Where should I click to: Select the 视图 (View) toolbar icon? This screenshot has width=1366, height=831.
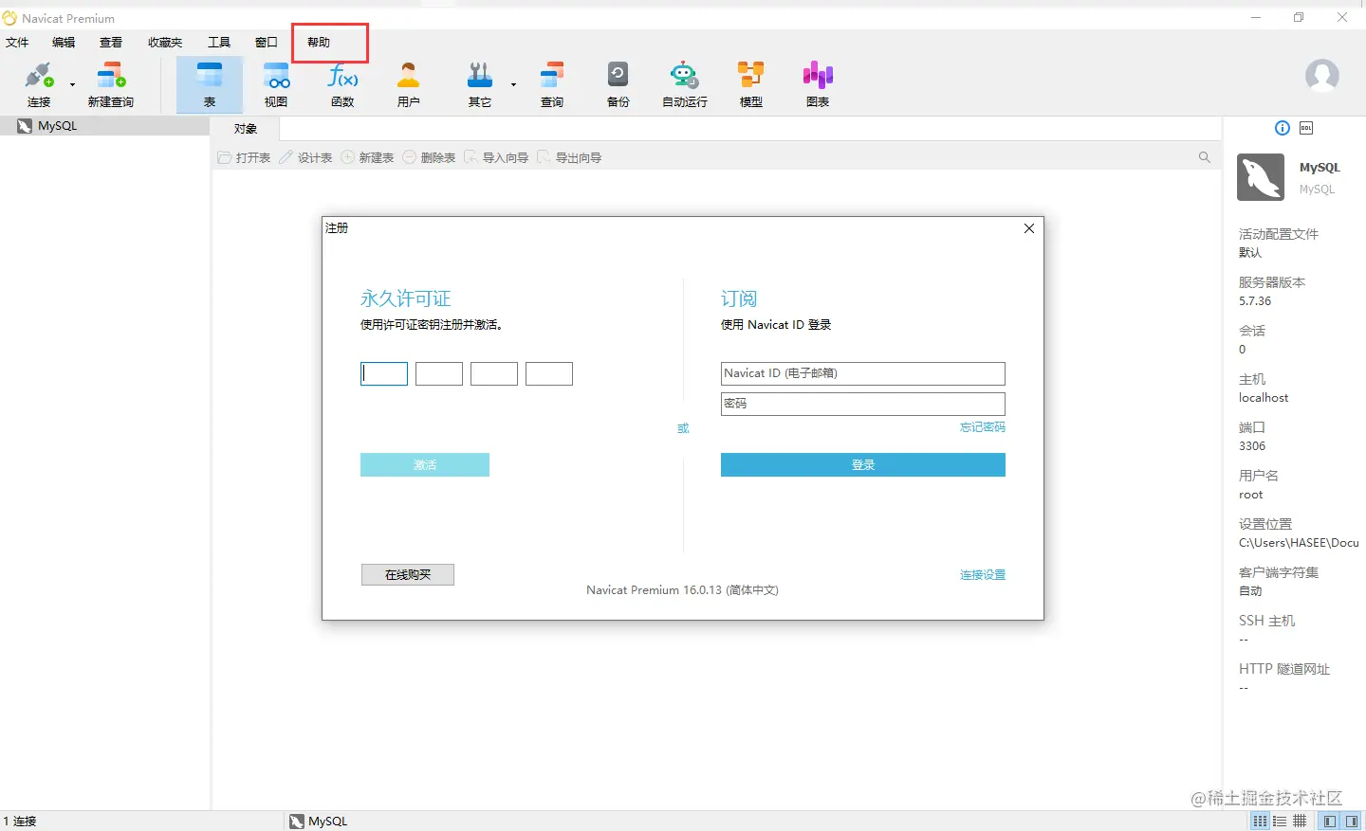click(x=276, y=84)
